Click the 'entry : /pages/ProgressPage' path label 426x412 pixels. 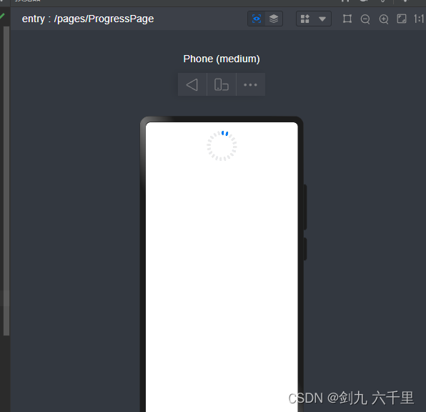coord(88,19)
